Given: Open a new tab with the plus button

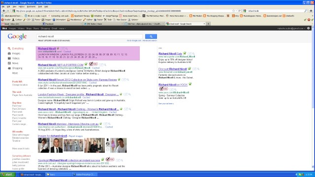Looking at the screenshot, I should pos(208,24).
